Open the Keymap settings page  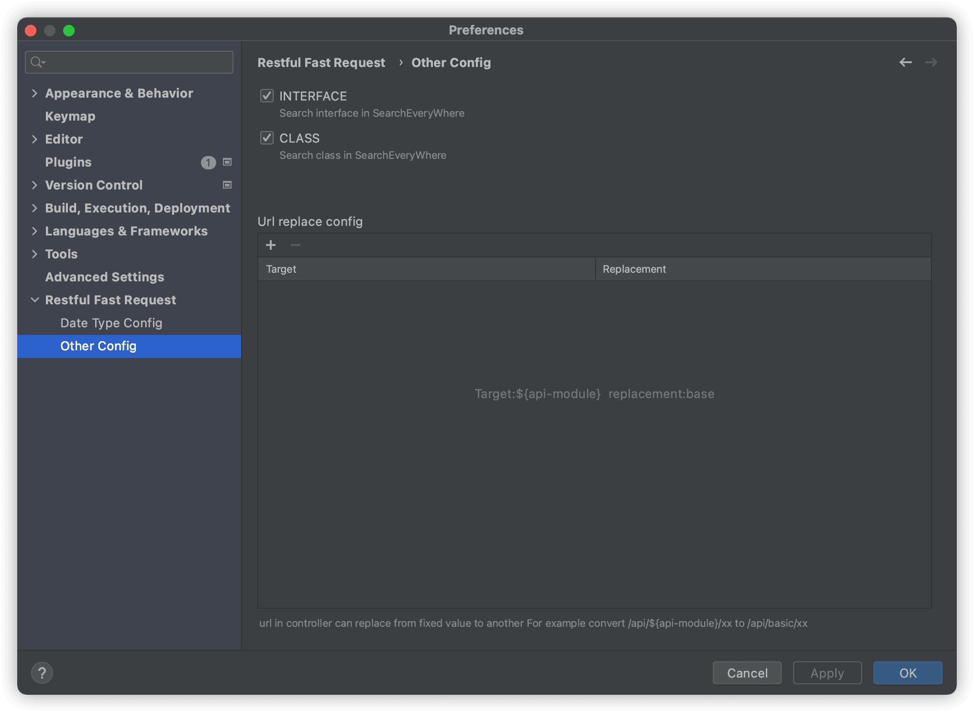coord(70,116)
